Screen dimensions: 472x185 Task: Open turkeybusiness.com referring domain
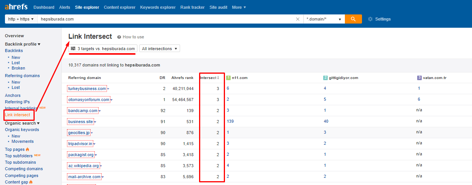pyautogui.click(x=87, y=89)
